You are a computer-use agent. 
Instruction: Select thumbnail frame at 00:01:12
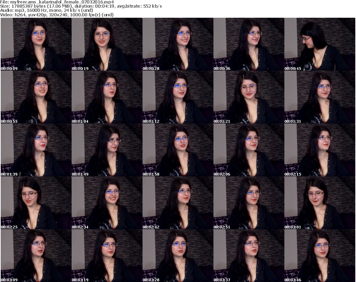178,97
